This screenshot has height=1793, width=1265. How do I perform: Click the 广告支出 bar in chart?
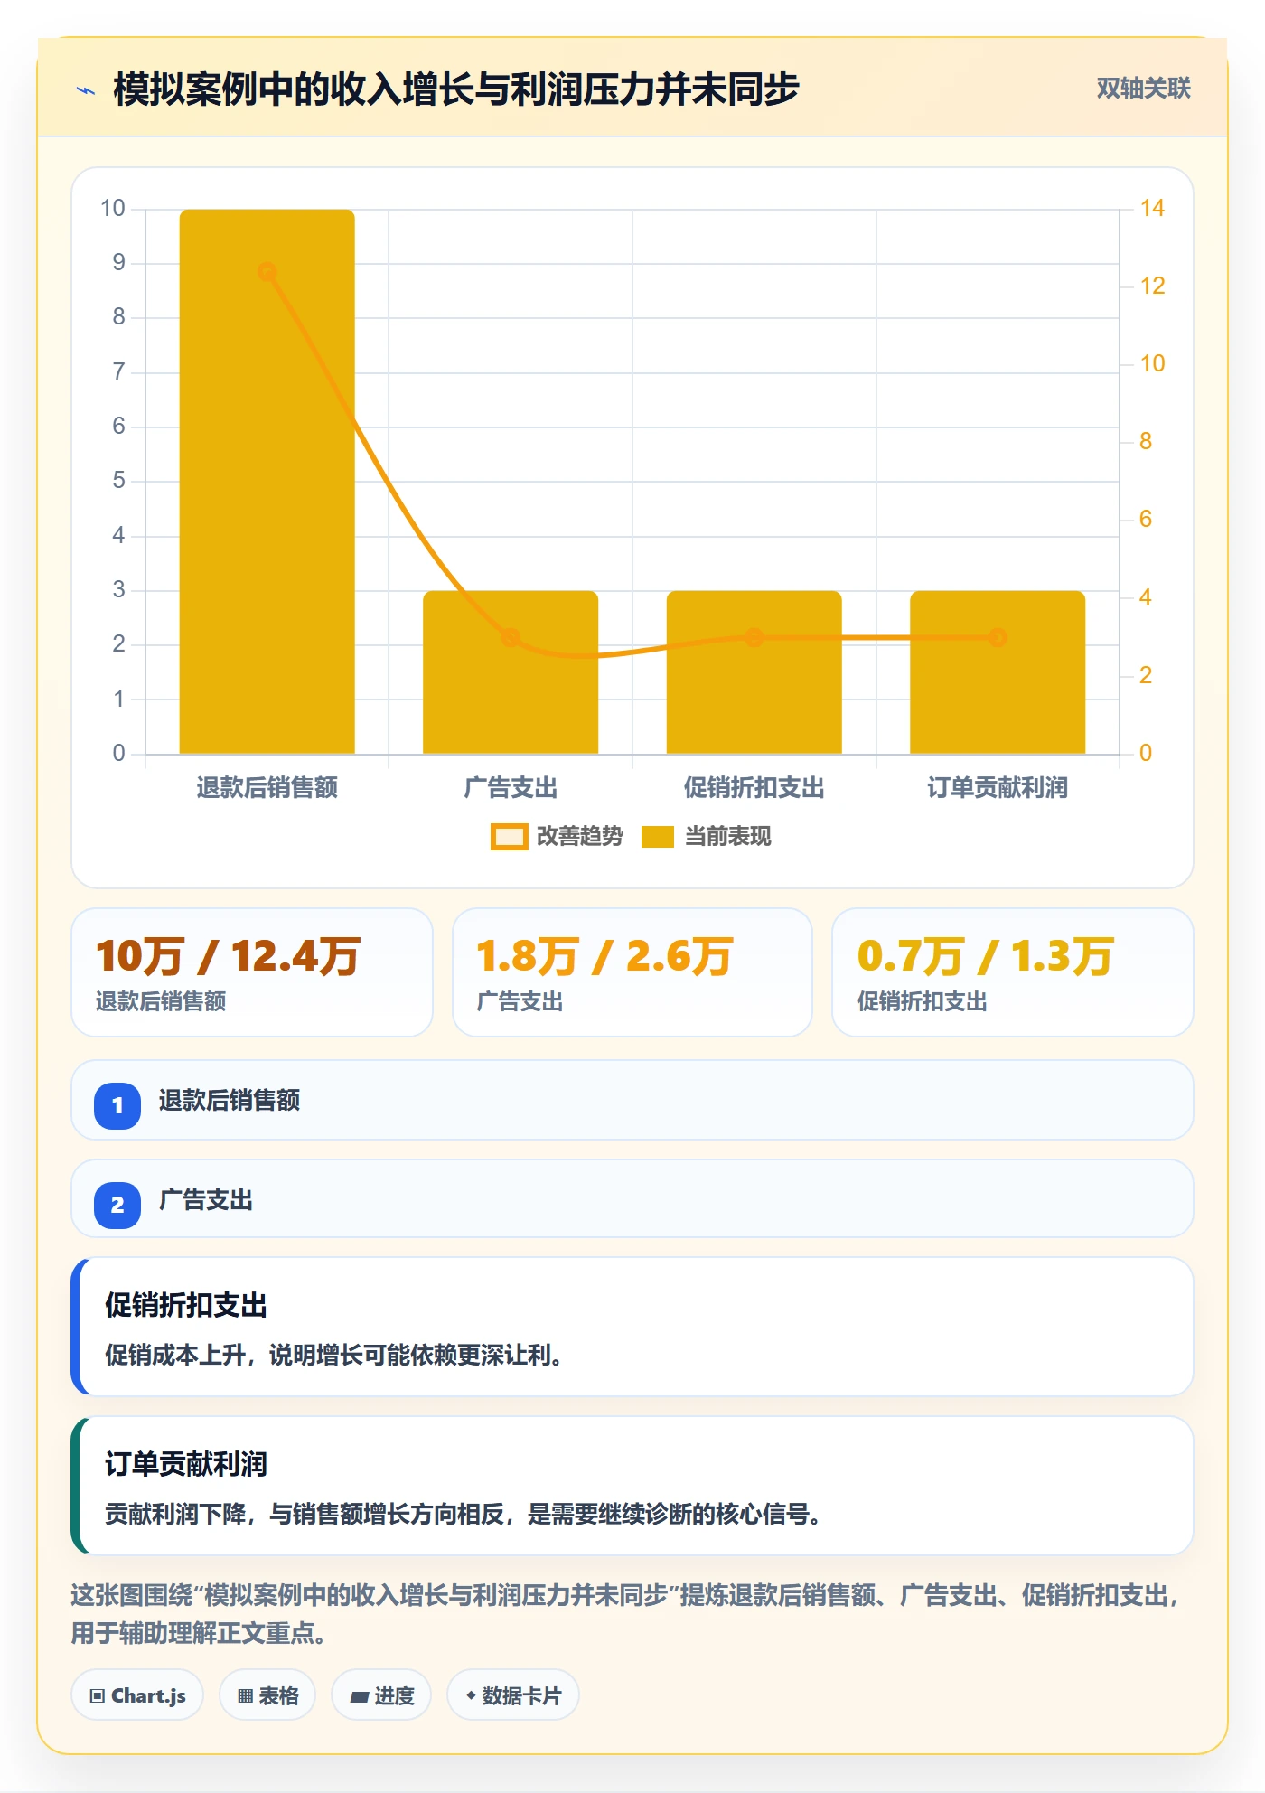pos(511,672)
